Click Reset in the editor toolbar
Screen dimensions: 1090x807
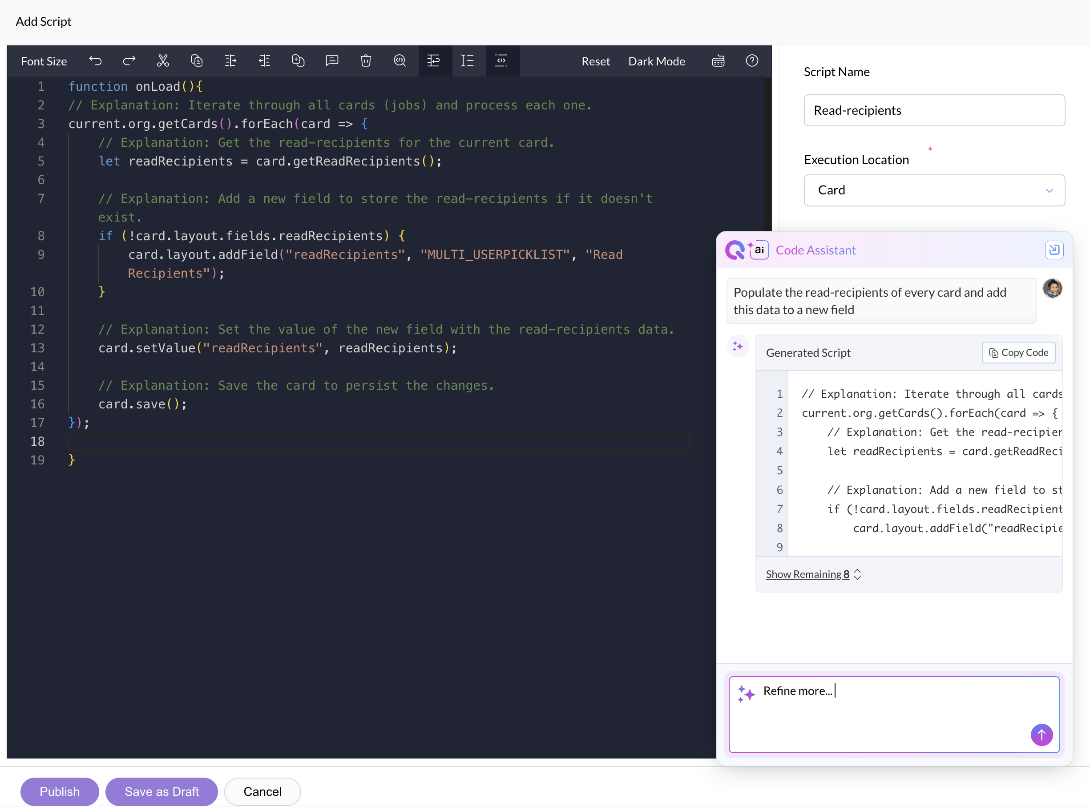pos(595,61)
